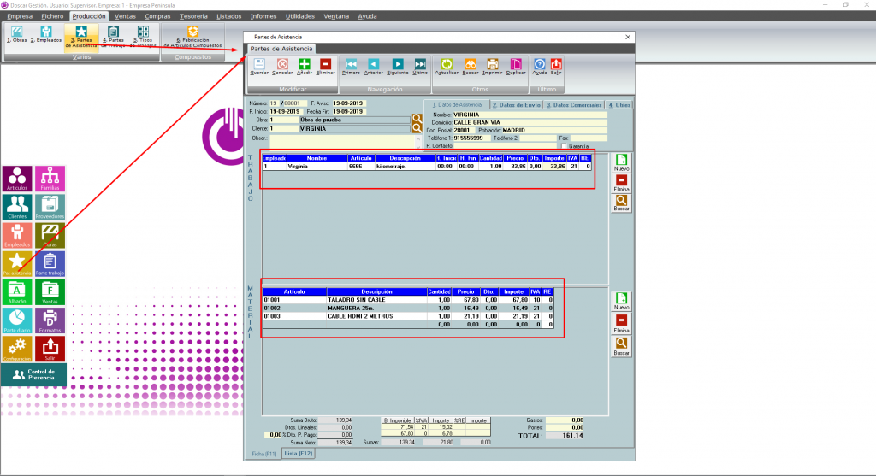Open the Familias sidebar tile
The width and height of the screenshot is (876, 476).
(50, 179)
